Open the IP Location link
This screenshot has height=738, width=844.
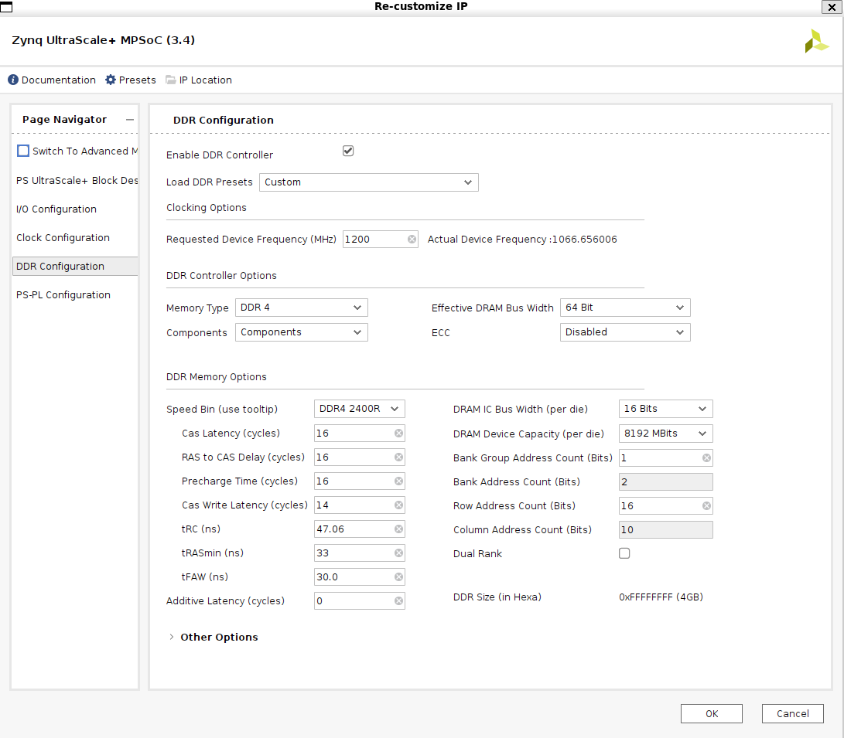206,80
